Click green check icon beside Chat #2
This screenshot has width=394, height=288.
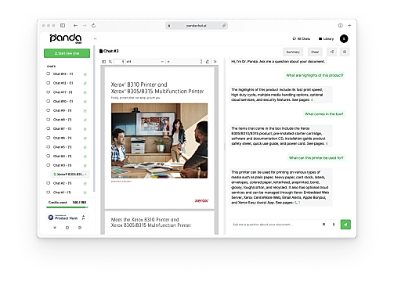pyautogui.click(x=85, y=184)
